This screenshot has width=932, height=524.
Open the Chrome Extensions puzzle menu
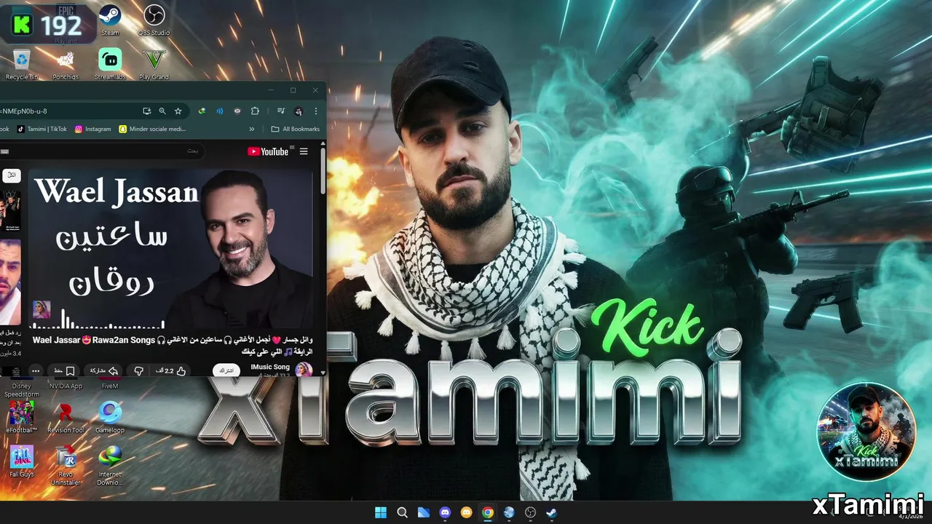pyautogui.click(x=255, y=111)
